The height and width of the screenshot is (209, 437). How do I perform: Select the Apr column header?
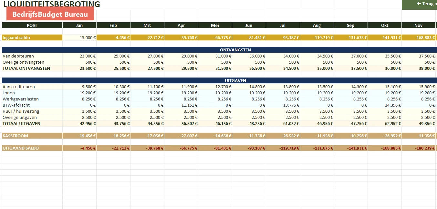tap(181, 25)
